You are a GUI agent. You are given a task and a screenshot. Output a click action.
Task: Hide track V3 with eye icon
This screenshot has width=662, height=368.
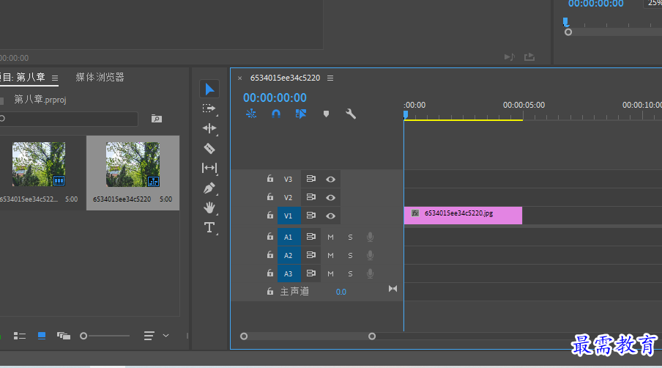[x=330, y=179]
